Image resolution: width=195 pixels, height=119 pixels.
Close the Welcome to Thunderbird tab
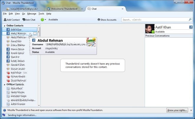pos(82,9)
